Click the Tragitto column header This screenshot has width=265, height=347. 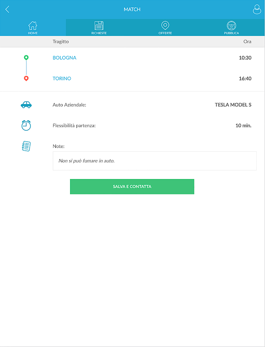(61, 42)
